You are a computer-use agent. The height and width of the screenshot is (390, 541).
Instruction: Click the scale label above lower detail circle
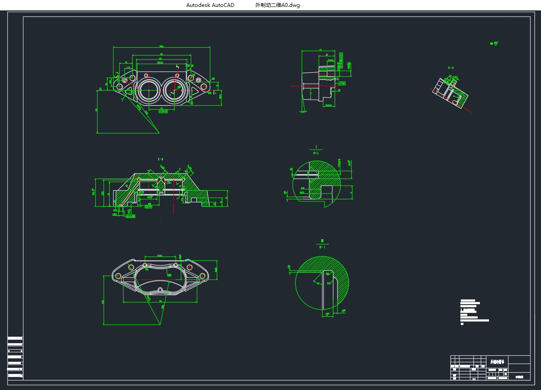pos(322,247)
